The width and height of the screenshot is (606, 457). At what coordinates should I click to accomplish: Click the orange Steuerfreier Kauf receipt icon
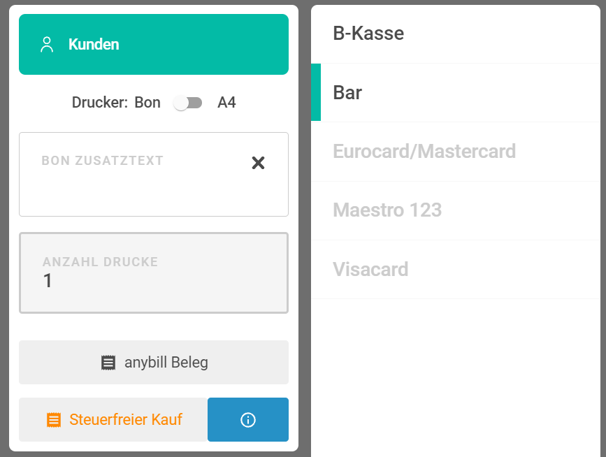(x=53, y=420)
